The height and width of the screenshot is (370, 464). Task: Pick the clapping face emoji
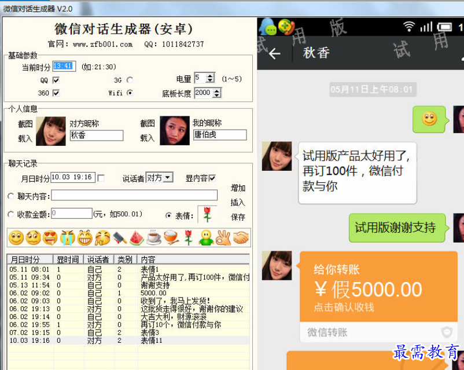[102, 237]
